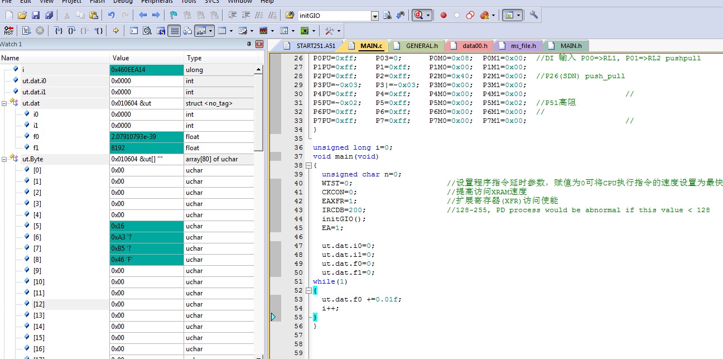Step over current line icon
Viewport: 723px width, 359px height.
point(71,31)
